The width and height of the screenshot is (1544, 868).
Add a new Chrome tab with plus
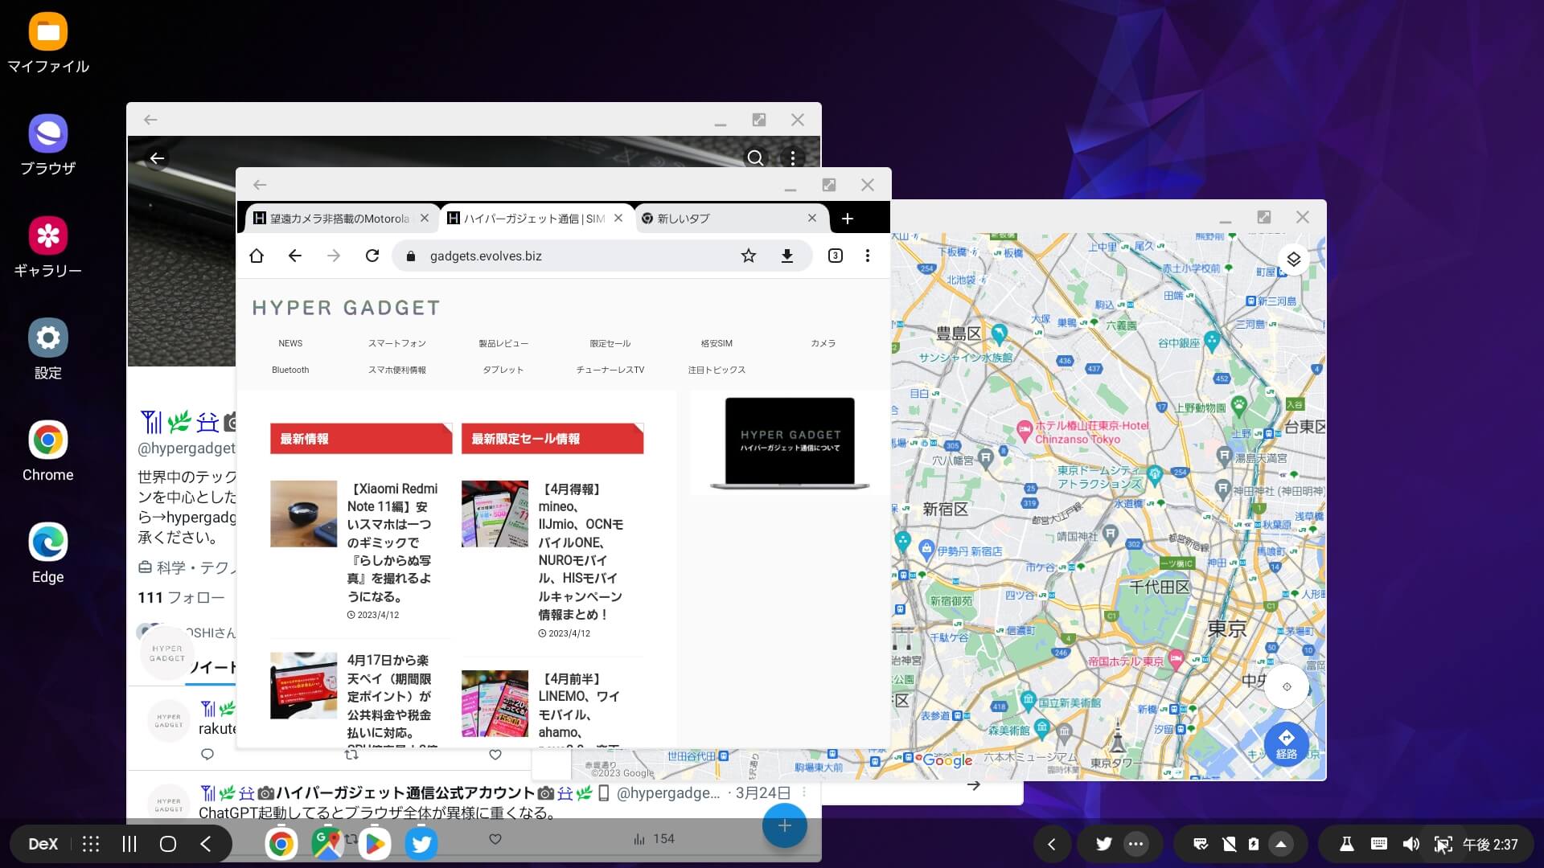coord(848,218)
